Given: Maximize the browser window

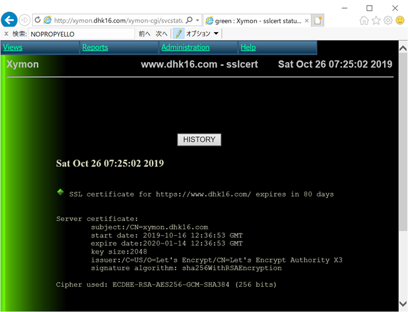Looking at the screenshot, I should 369,8.
